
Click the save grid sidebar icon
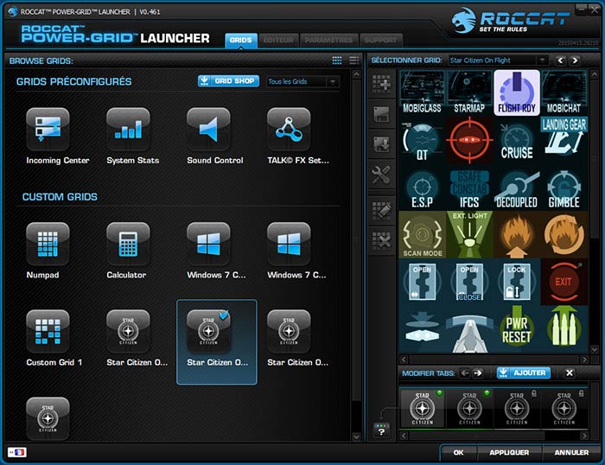(x=382, y=115)
